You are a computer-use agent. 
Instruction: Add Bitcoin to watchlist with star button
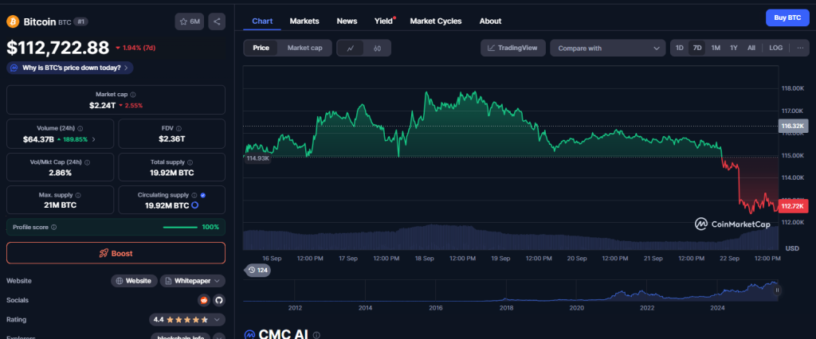click(x=190, y=21)
